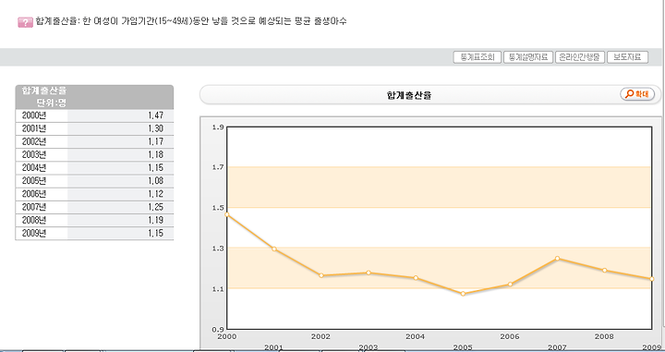The width and height of the screenshot is (665, 352).
Task: Click the 2005 lowest data point
Action: 463,294
